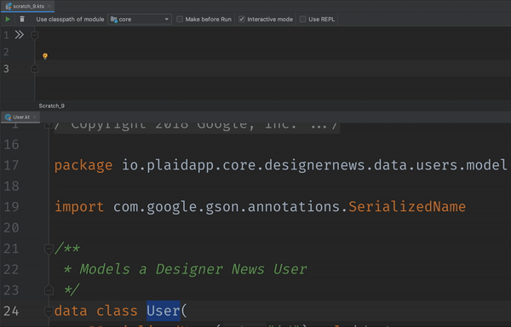Viewport: 511px width, 327px height.
Task: Click the module folder icon in the core combo box
Action: pyautogui.click(x=114, y=20)
